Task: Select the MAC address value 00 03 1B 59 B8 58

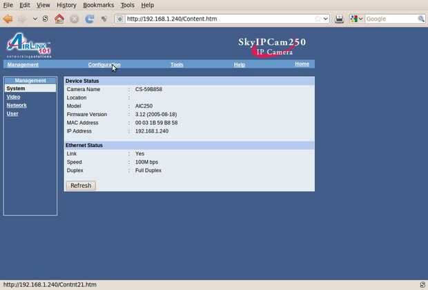Action: pyautogui.click(x=157, y=123)
